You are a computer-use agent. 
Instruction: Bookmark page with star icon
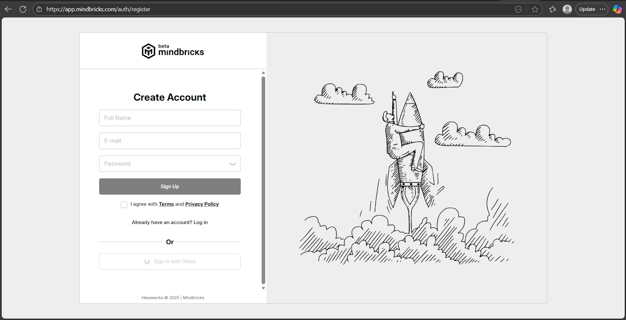535,9
